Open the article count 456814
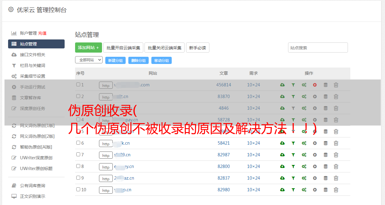The width and height of the screenshot is (385, 205). (224, 85)
